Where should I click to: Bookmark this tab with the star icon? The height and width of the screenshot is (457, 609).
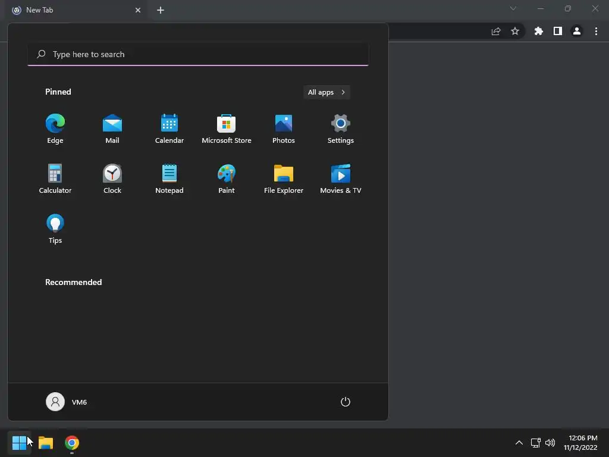pyautogui.click(x=515, y=31)
